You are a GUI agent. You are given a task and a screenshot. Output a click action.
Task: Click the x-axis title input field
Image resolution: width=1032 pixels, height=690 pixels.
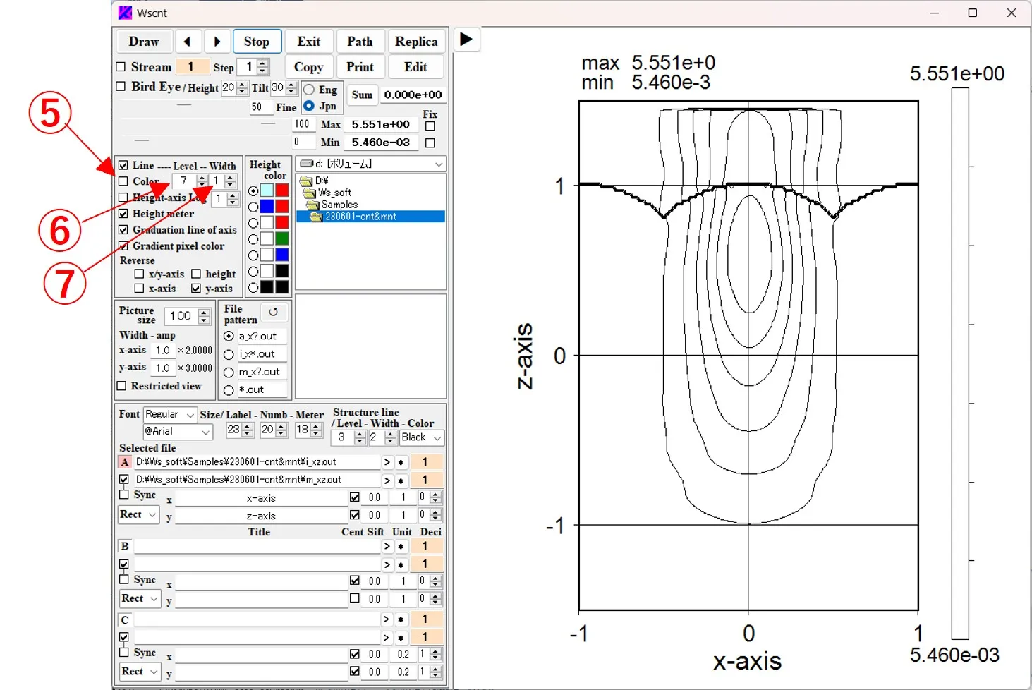260,498
